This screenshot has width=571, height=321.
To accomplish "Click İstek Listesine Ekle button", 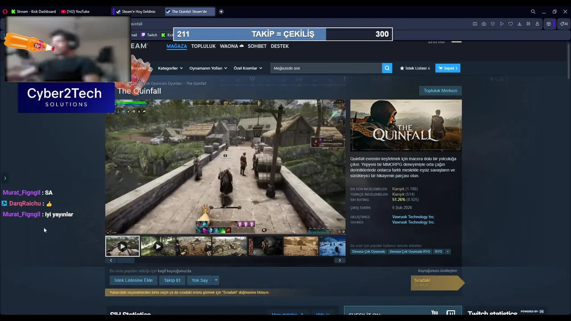I will tap(133, 280).
